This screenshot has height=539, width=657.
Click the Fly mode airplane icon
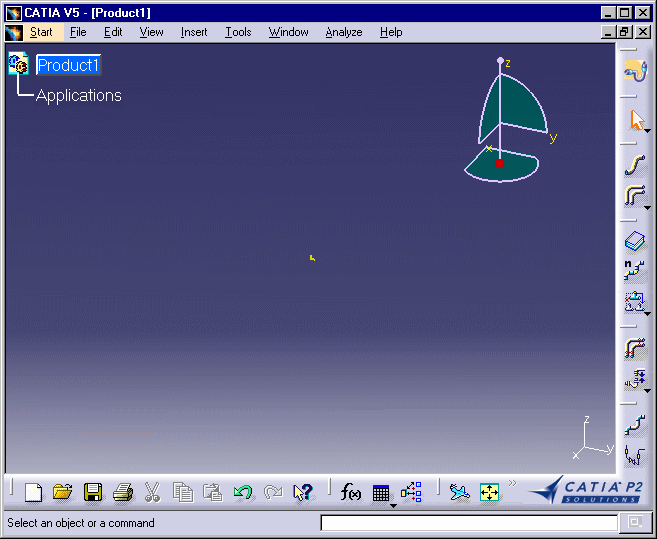click(459, 492)
